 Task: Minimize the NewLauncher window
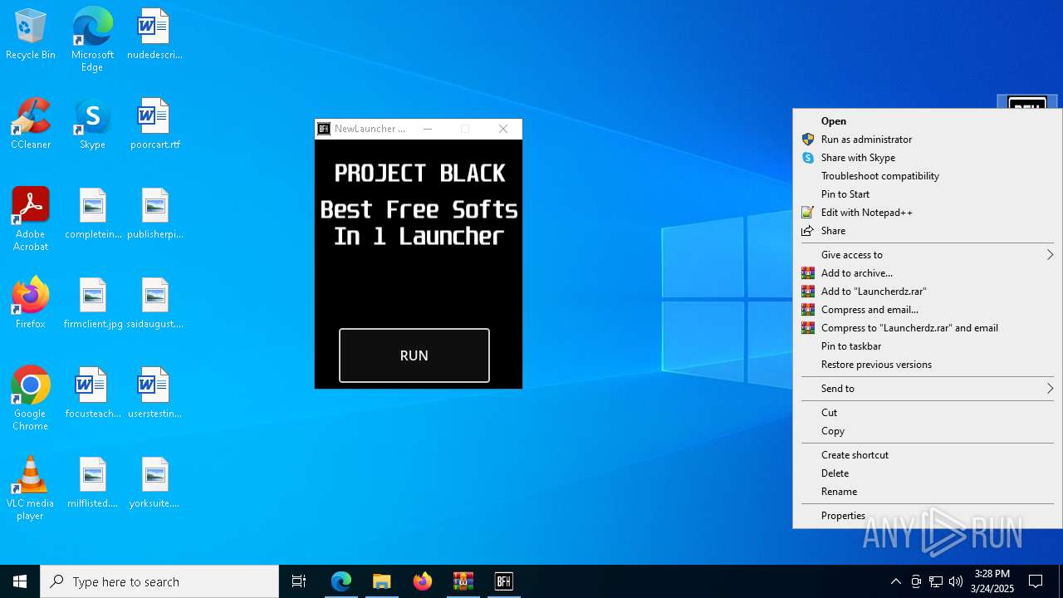[428, 129]
